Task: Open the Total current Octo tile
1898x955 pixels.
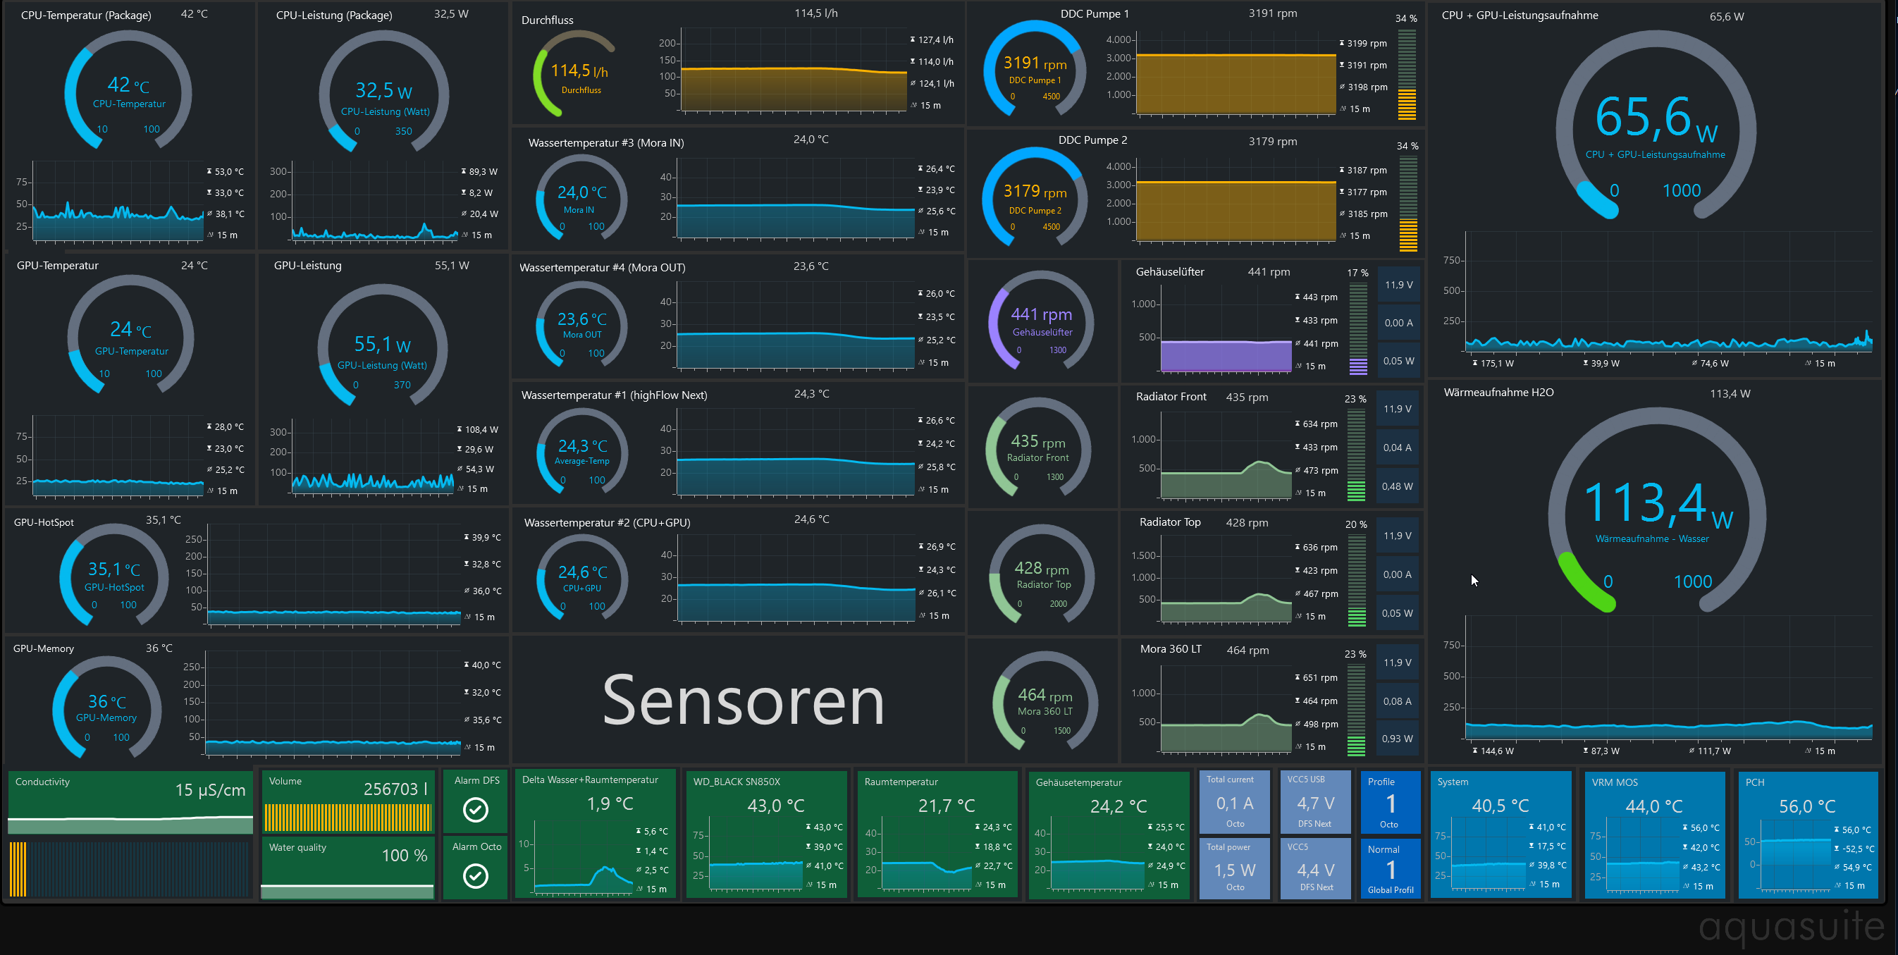Action: coord(1234,802)
